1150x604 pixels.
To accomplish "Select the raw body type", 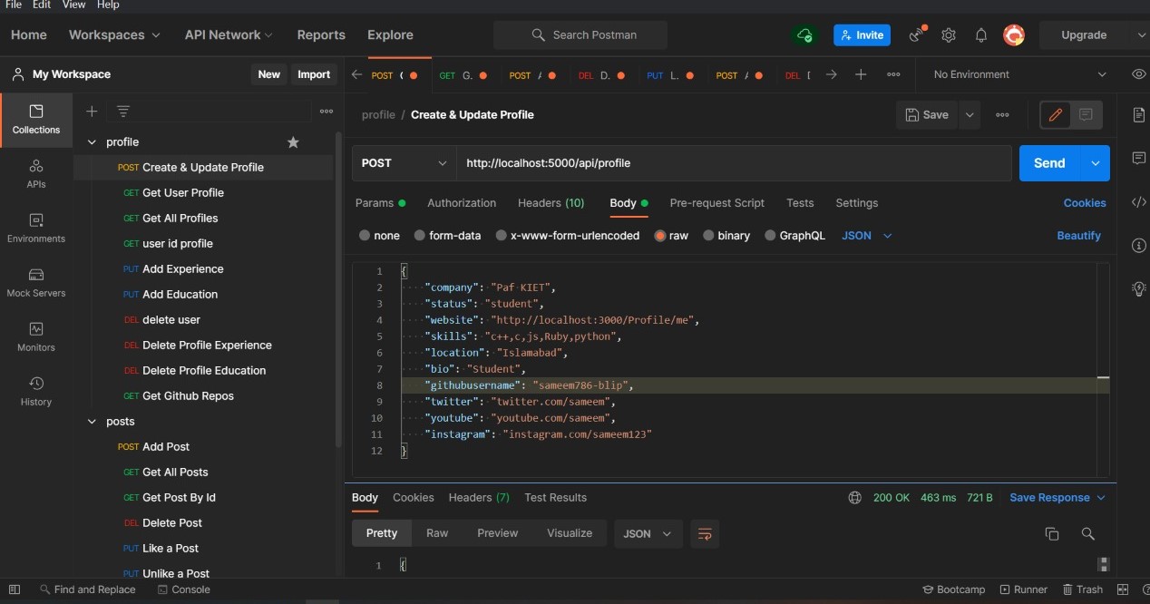I will [x=672, y=236].
